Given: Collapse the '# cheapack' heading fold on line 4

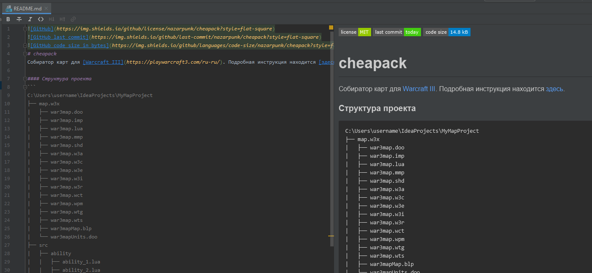Looking at the screenshot, I should pos(25,54).
